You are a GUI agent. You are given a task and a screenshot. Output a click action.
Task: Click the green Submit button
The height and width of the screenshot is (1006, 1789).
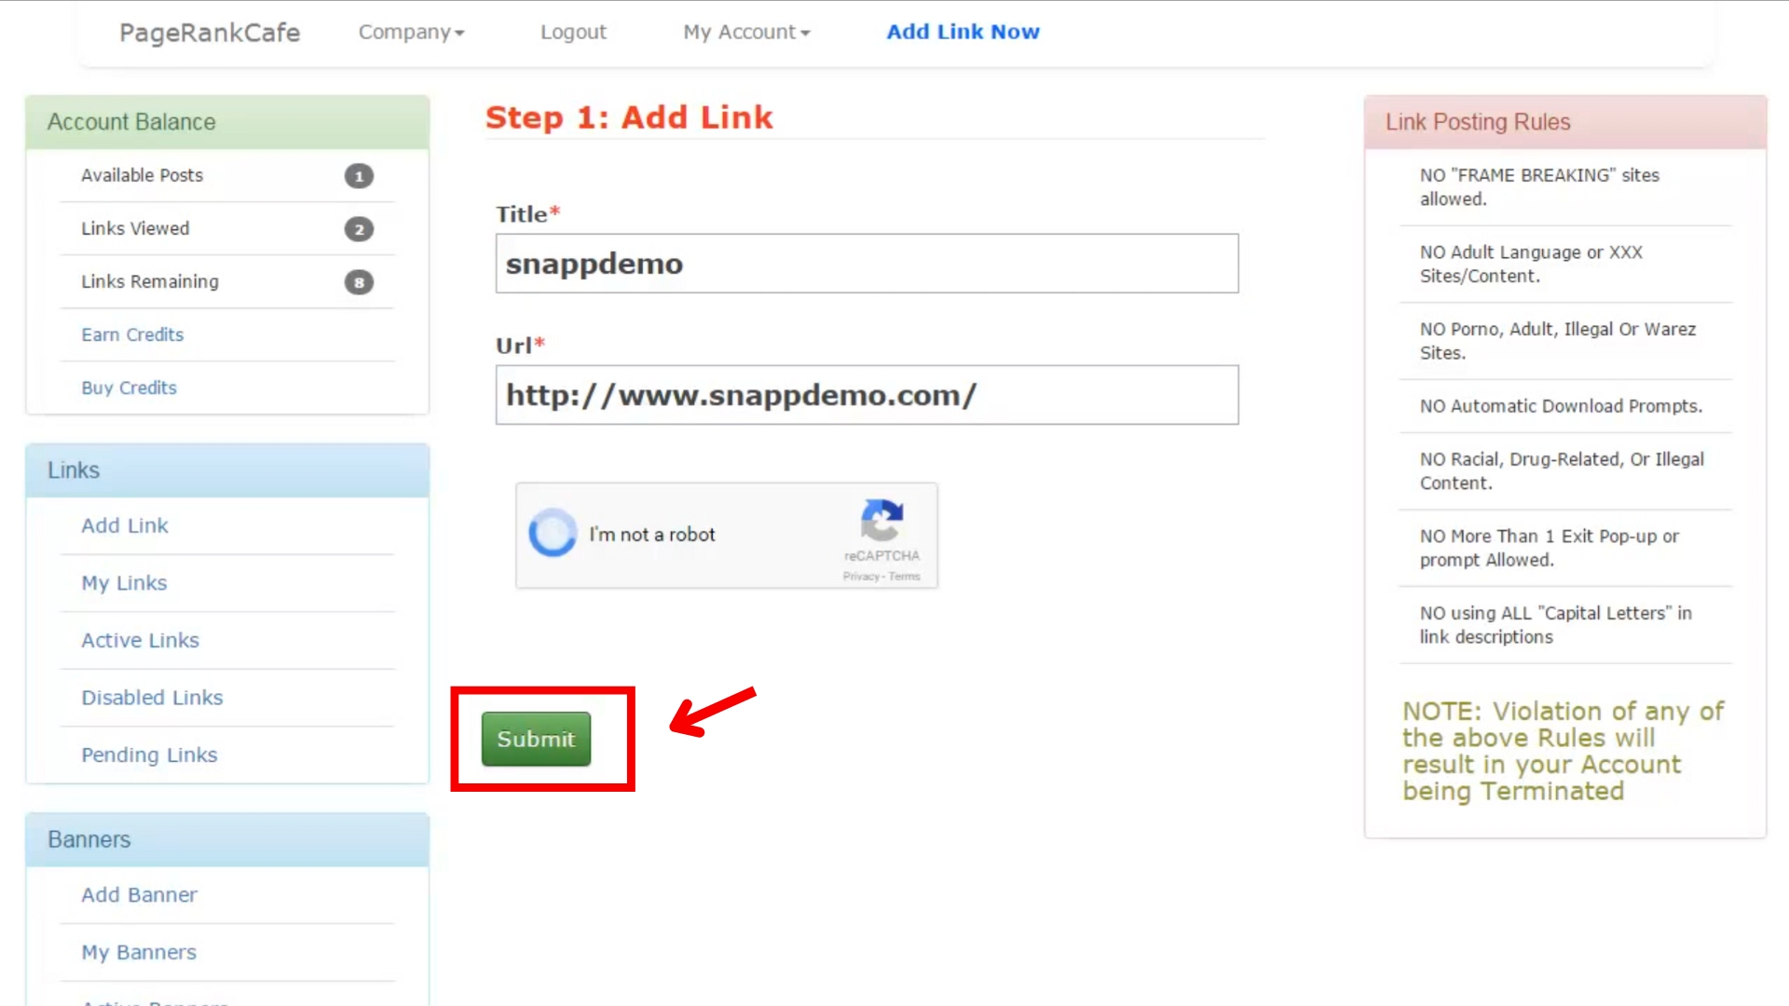(x=536, y=739)
